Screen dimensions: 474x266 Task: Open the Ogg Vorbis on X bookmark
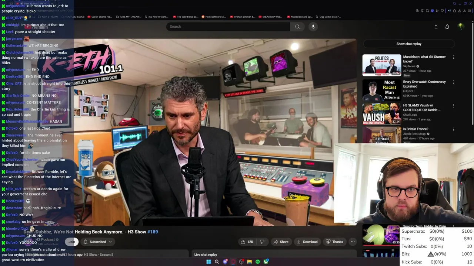tap(328, 17)
